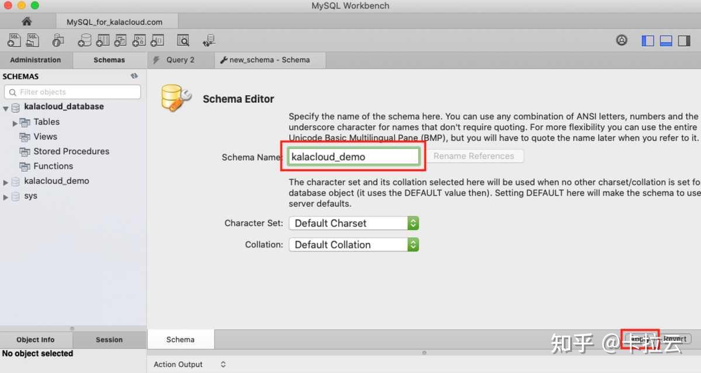Select the Query 2 tab
This screenshot has height=373, width=701.
[181, 60]
